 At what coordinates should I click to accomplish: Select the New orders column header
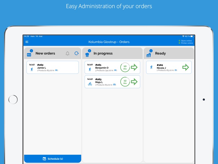(x=53, y=53)
